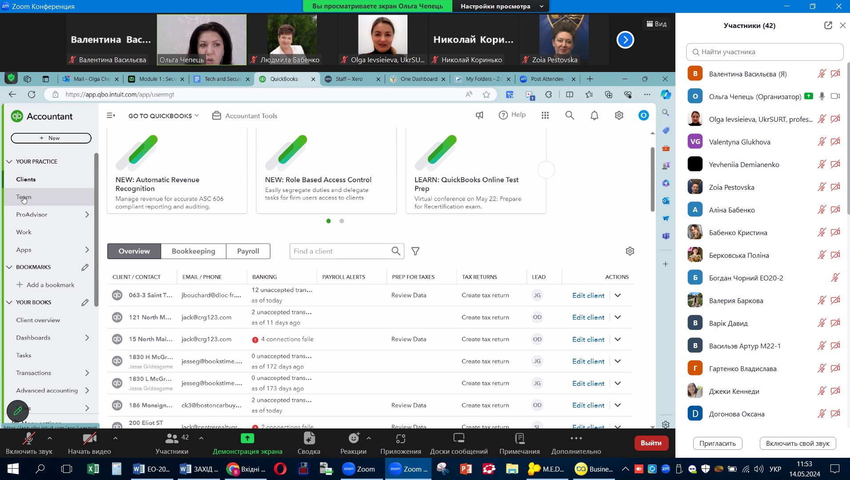The width and height of the screenshot is (850, 480).
Task: Open Приложения in the Zoom toolbar
Action: coord(400,444)
